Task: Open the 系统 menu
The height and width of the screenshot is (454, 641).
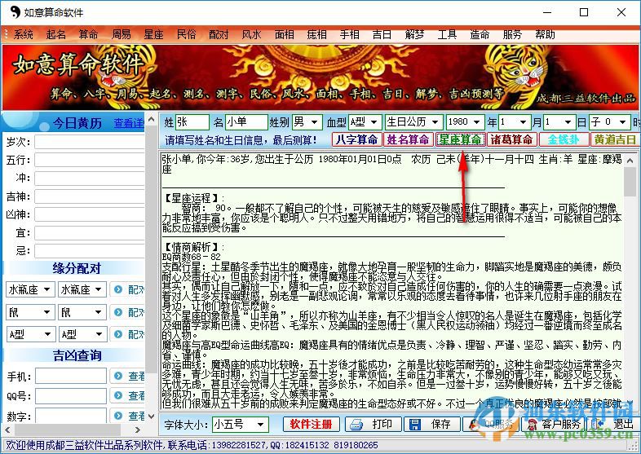Action: (24, 35)
